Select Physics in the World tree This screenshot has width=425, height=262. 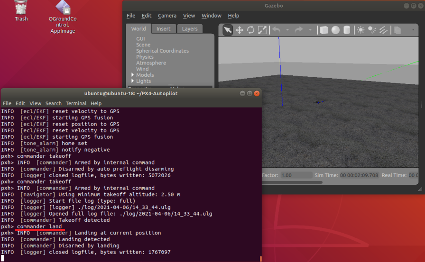coord(145,57)
